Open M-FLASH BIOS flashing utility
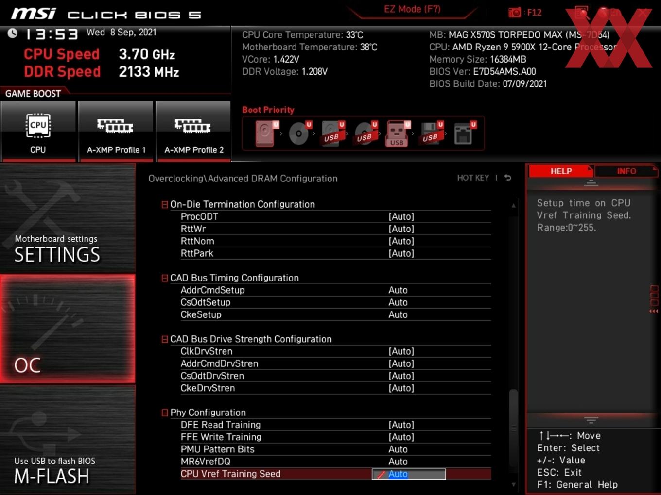This screenshot has width=661, height=495. coord(68,440)
